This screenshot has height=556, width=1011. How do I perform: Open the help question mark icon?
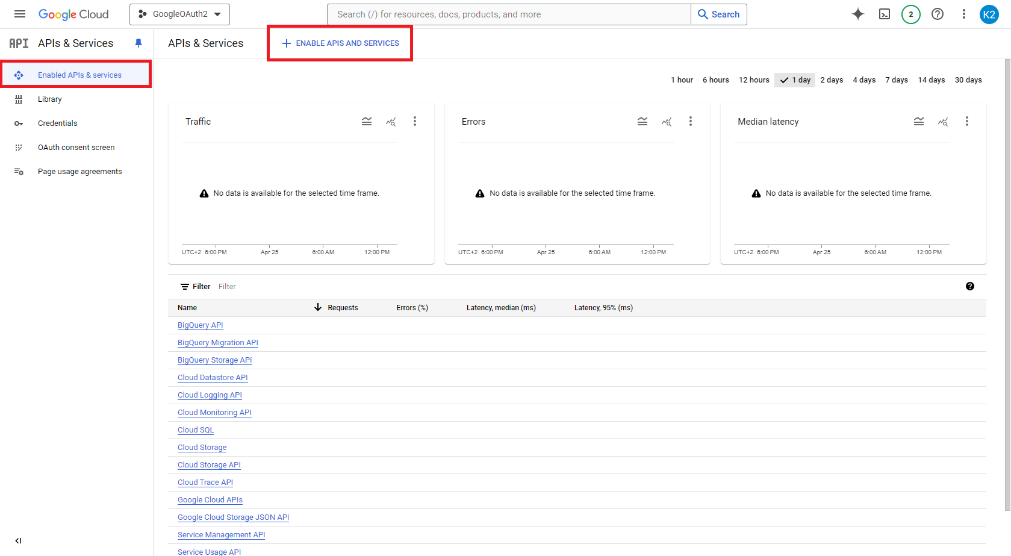point(937,14)
